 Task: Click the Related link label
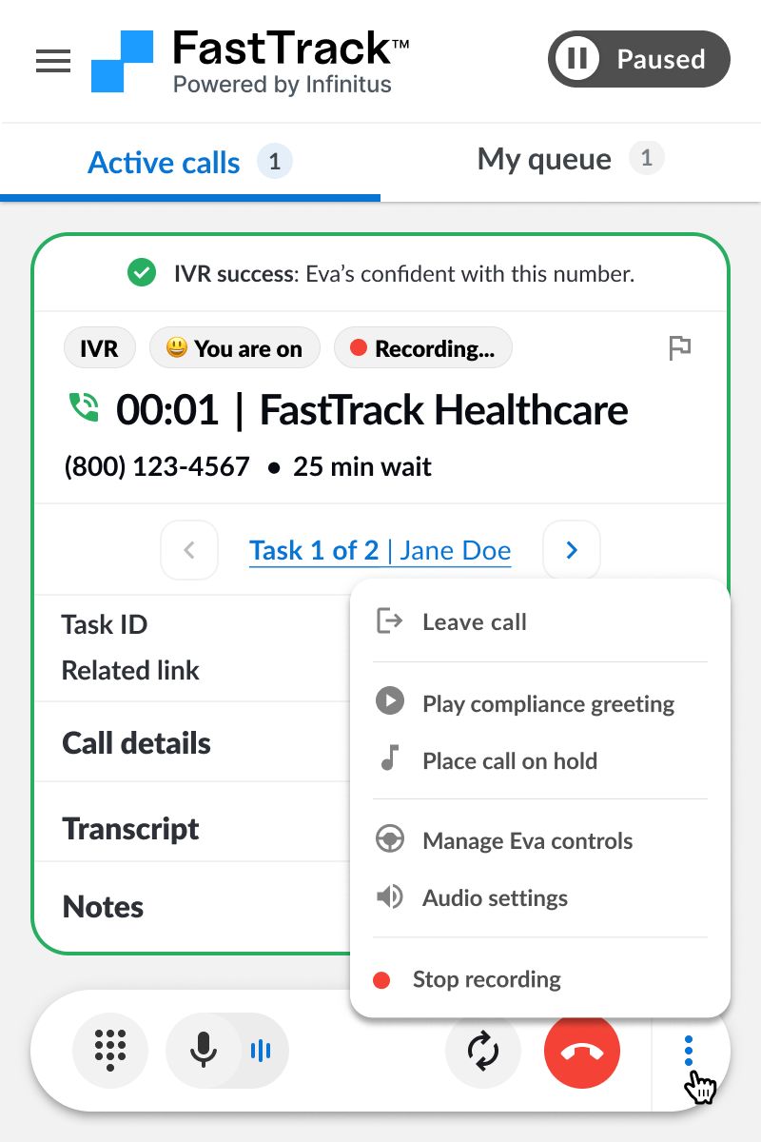pyautogui.click(x=130, y=670)
